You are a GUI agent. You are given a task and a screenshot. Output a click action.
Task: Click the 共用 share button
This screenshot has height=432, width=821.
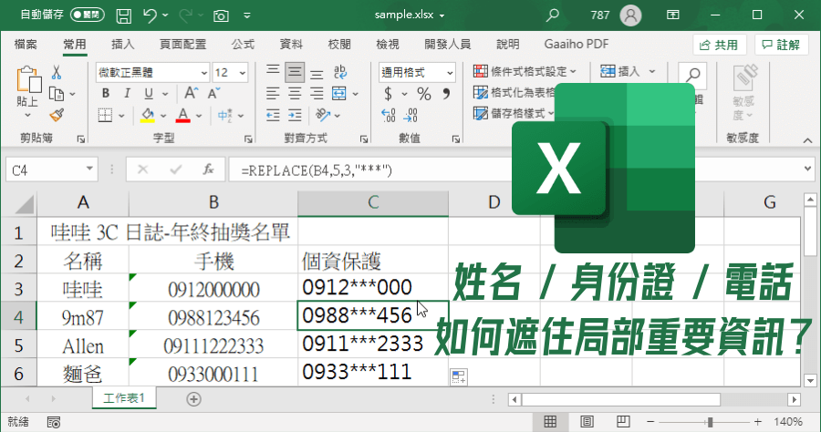tap(719, 45)
